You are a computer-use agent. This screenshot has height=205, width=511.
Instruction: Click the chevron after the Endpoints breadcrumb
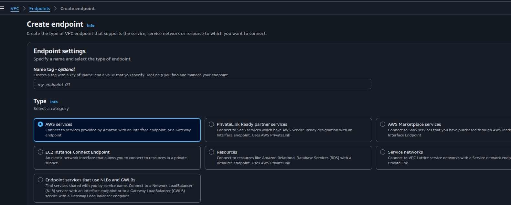pyautogui.click(x=55, y=9)
